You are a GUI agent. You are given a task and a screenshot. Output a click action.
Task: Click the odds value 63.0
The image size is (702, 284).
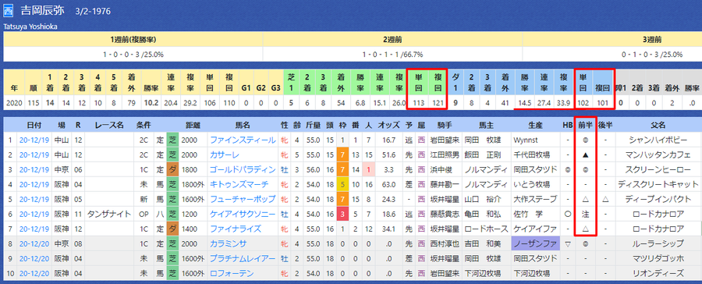click(388, 185)
